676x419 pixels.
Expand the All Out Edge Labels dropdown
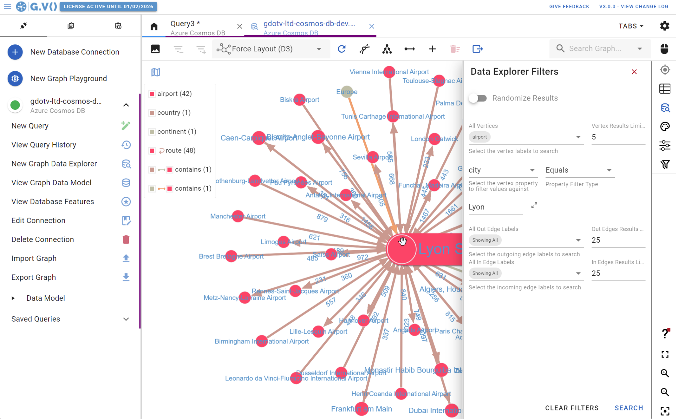coord(579,241)
